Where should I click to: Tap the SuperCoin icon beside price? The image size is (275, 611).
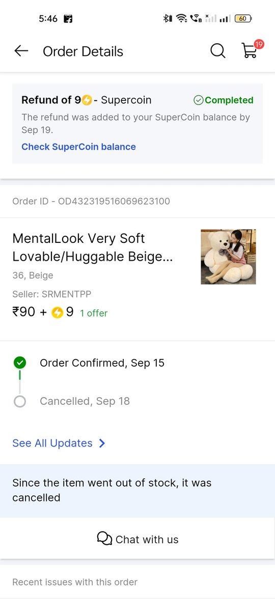(58, 313)
